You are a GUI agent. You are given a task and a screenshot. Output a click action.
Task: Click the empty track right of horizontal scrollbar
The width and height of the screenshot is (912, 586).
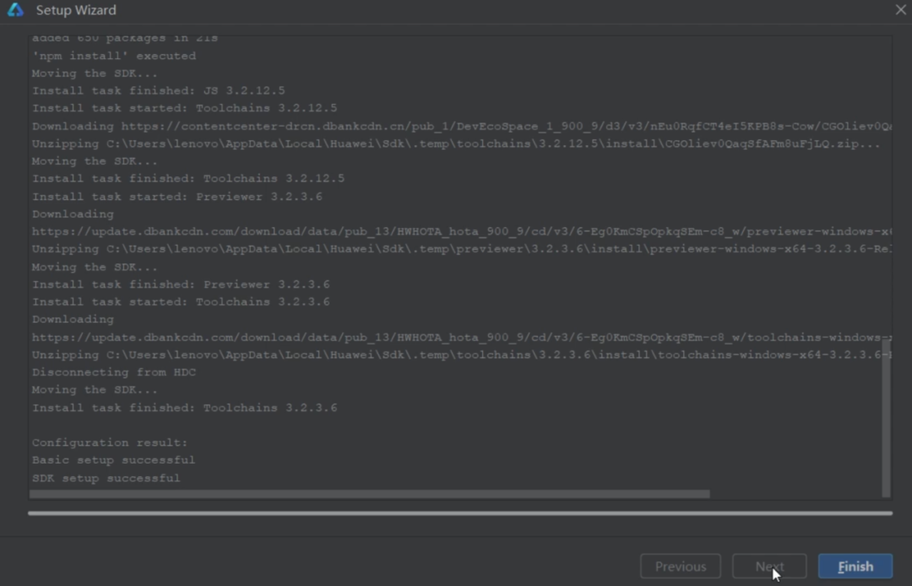click(794, 494)
